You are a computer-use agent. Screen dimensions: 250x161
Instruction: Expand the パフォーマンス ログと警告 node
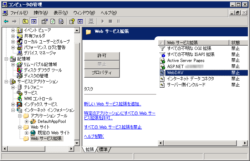[x=13, y=47]
